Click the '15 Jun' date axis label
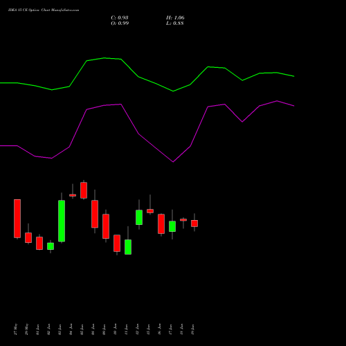The width and height of the screenshot is (346, 346). click(149, 329)
